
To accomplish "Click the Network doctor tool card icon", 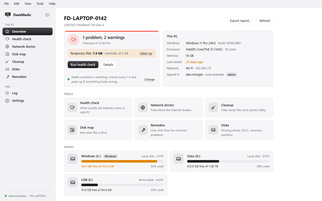I will [x=143, y=108].
